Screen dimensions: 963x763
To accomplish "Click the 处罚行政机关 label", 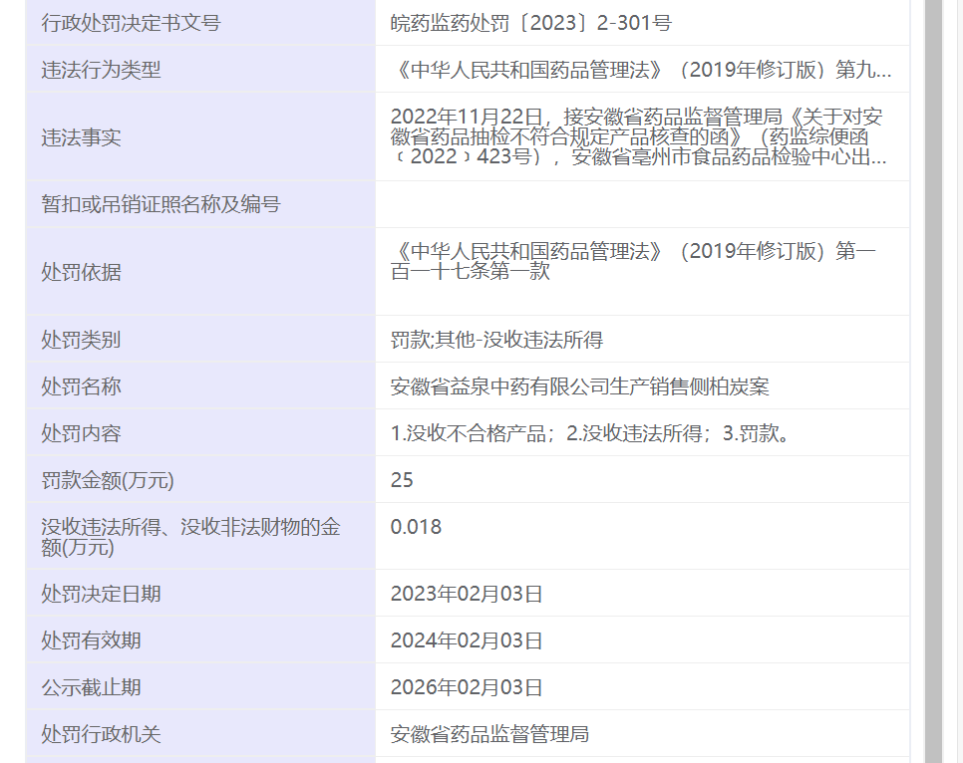I will click(101, 734).
